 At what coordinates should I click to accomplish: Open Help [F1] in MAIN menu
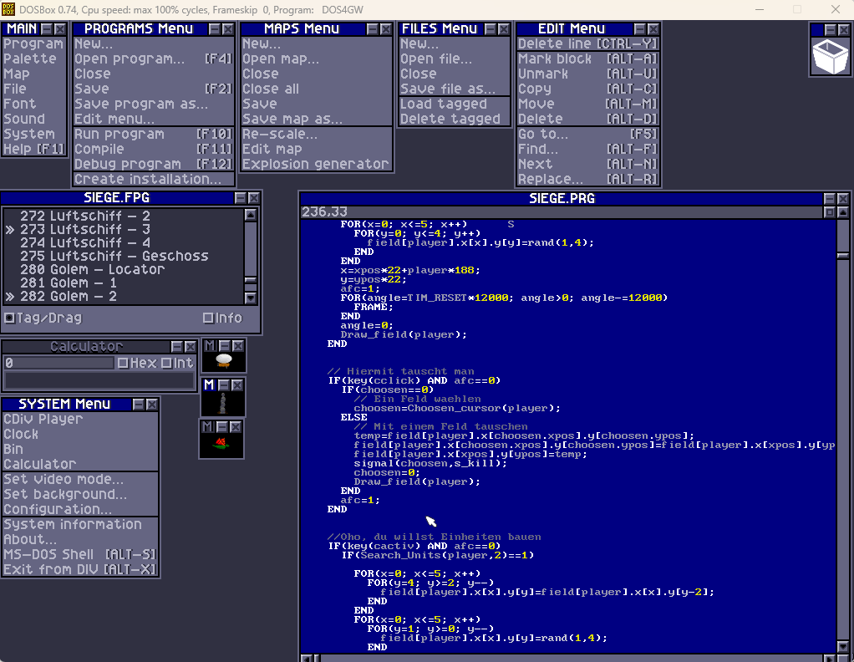tap(33, 149)
